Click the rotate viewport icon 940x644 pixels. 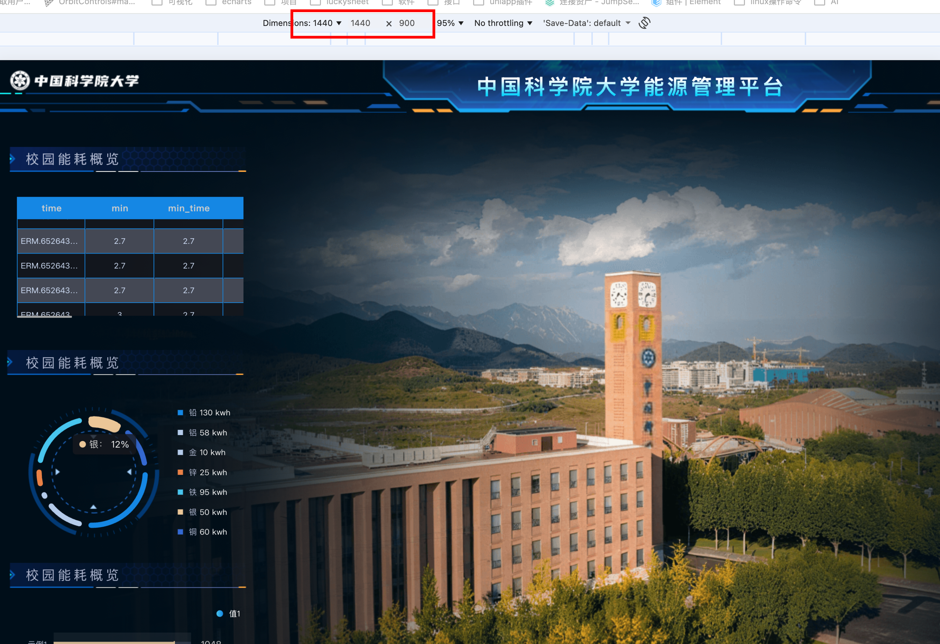(644, 23)
